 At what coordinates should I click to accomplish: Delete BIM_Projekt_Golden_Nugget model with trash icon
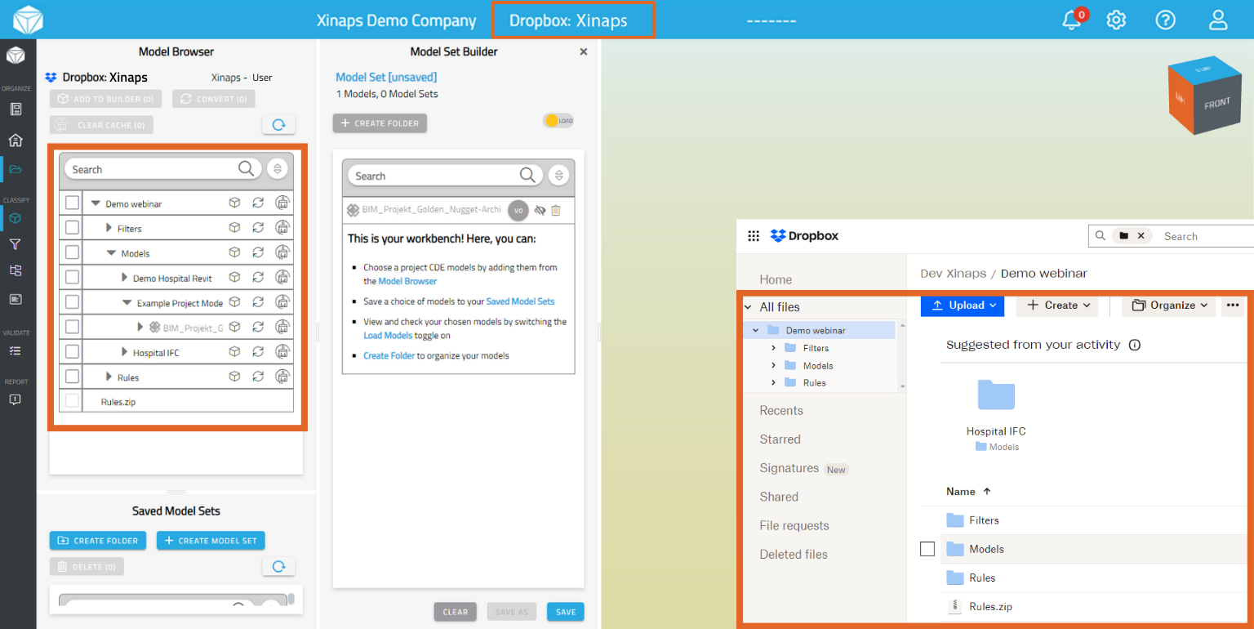[x=556, y=210]
